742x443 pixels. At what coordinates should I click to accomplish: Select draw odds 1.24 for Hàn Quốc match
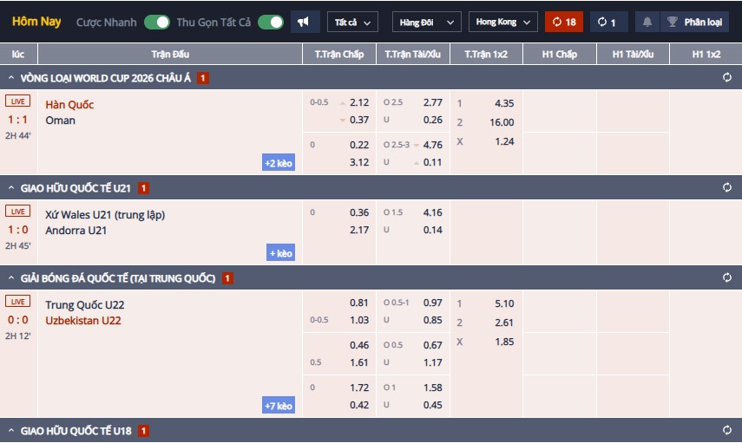tap(503, 141)
